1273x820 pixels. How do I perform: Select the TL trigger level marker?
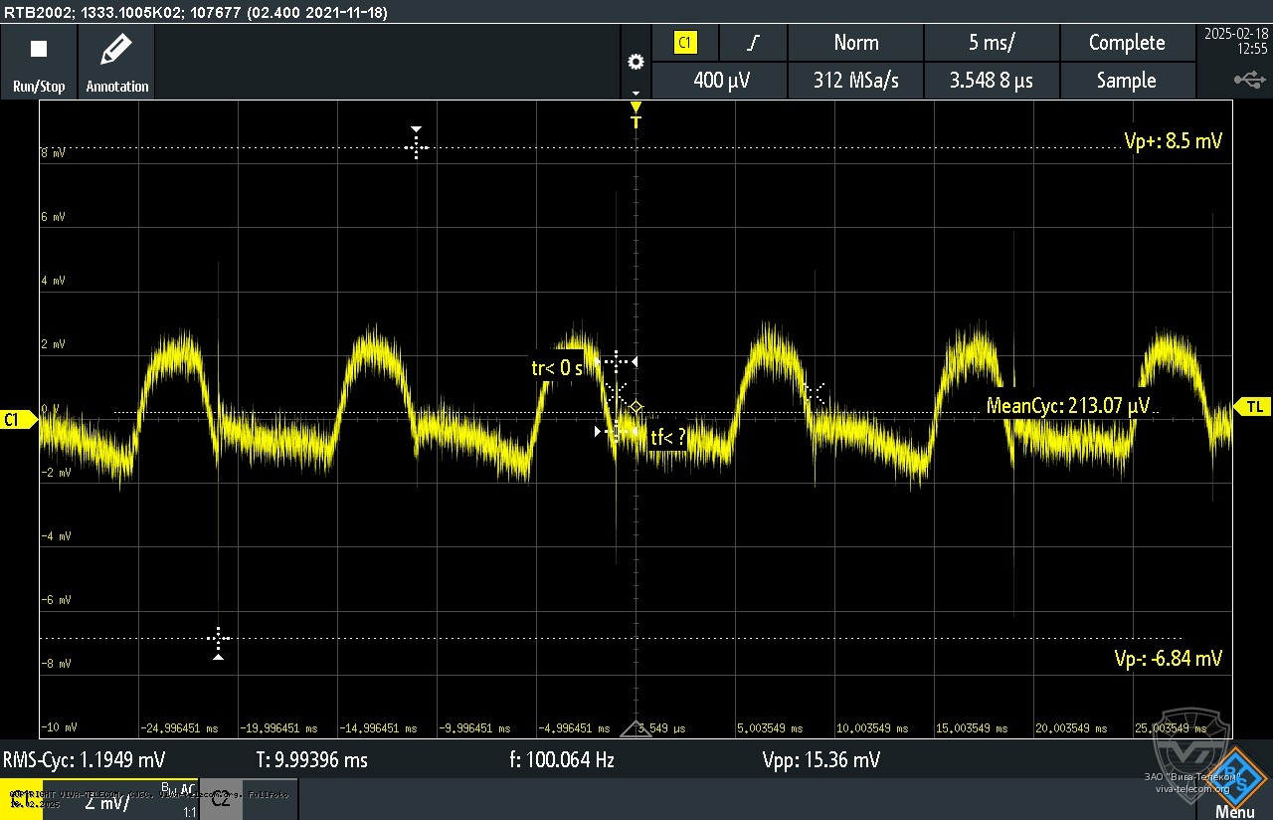coord(1253,406)
